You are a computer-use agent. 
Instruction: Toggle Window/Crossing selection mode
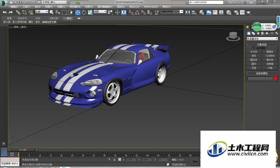click(70, 12)
